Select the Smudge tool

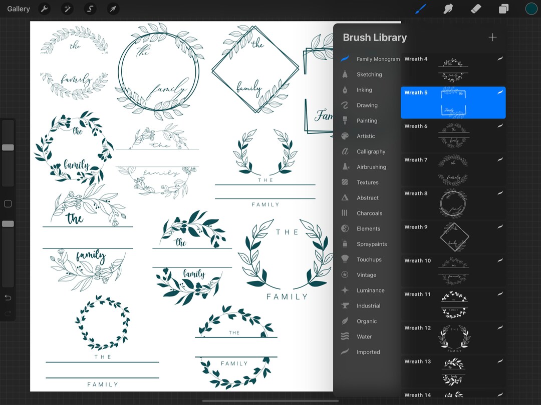coord(448,8)
